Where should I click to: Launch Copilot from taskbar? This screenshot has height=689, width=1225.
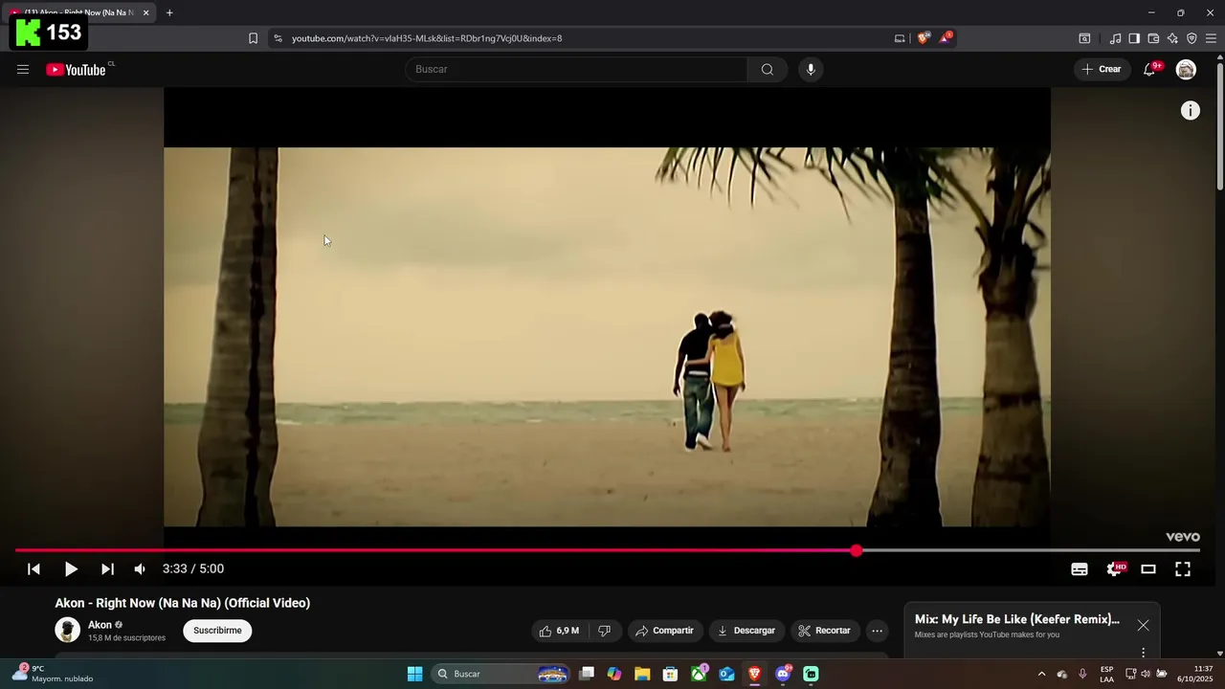pos(614,674)
